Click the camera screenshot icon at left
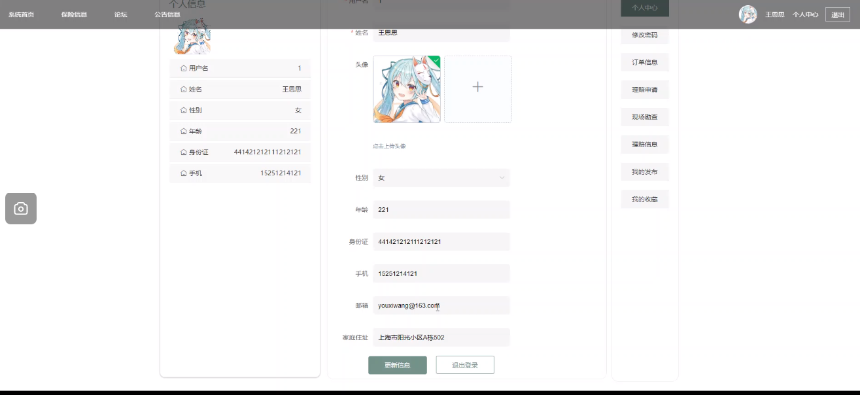The height and width of the screenshot is (395, 860). (21, 209)
